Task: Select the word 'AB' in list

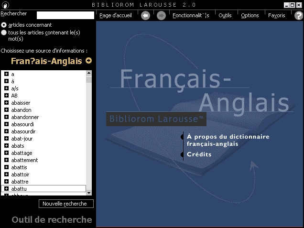Action: [14, 96]
